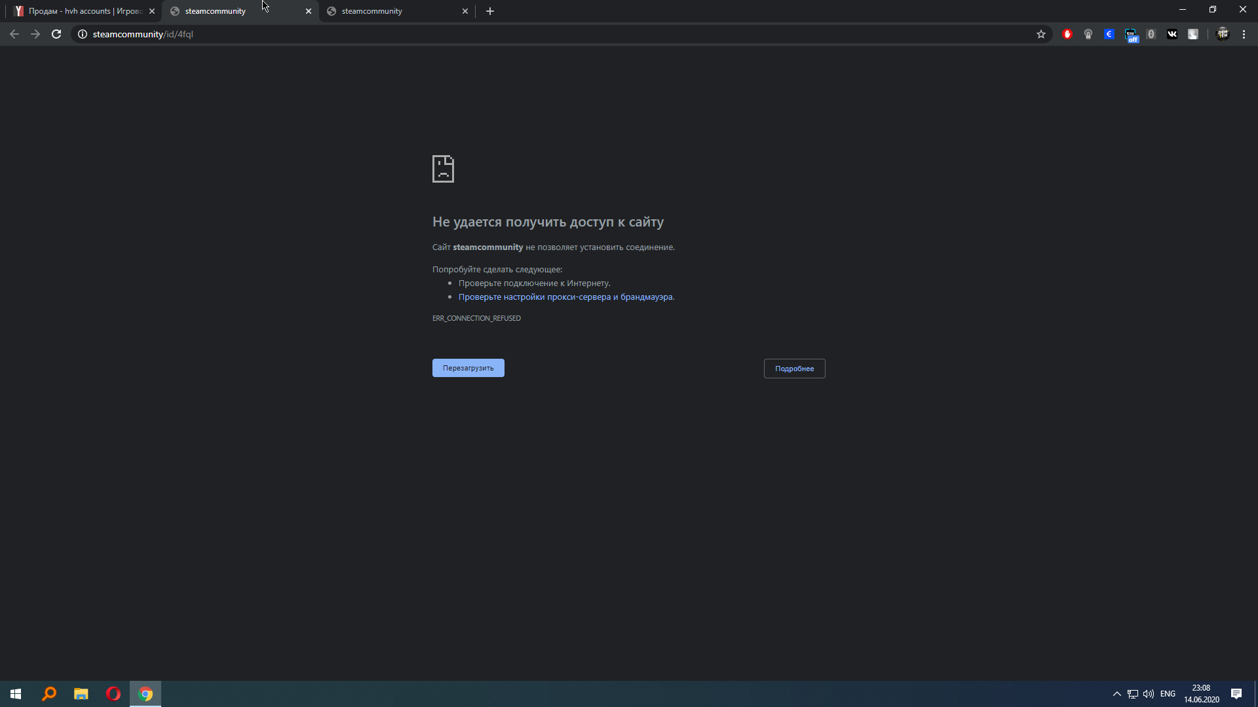Viewport: 1258px width, 707px height.
Task: Open the red stop-hand adblock extension
Action: [x=1067, y=34]
